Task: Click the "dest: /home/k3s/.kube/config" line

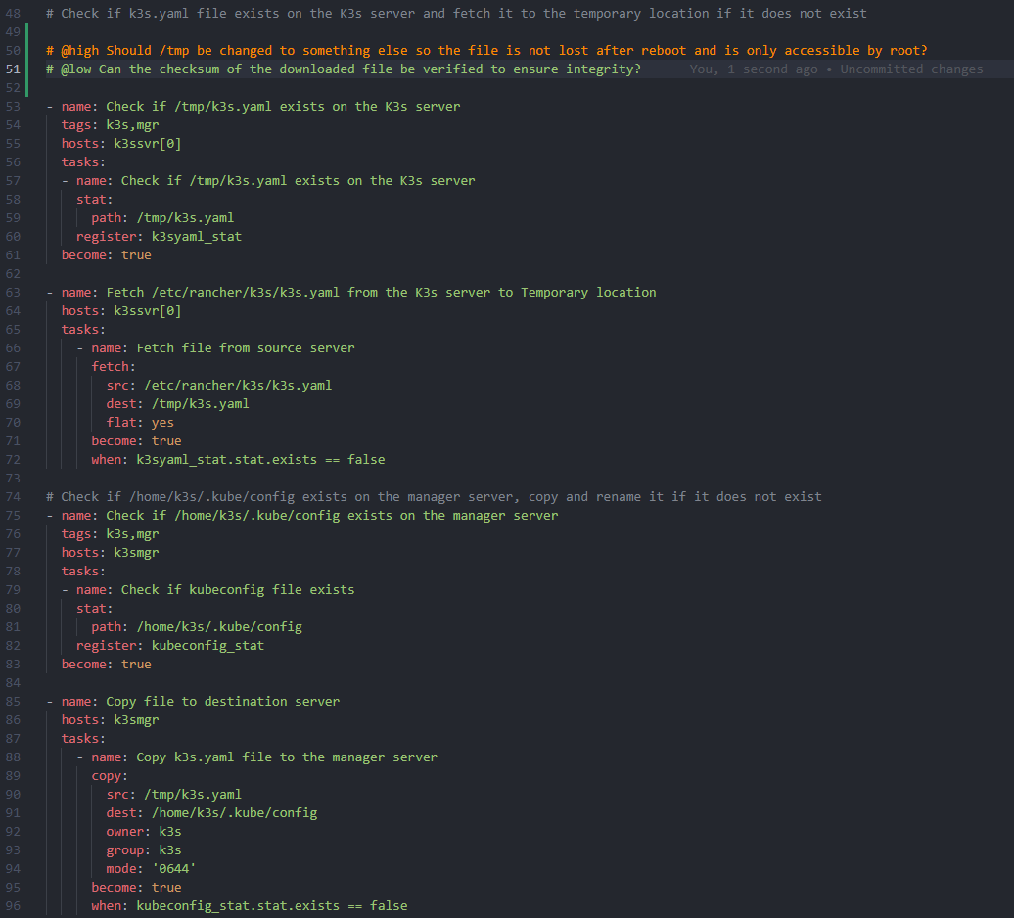Action: [211, 812]
